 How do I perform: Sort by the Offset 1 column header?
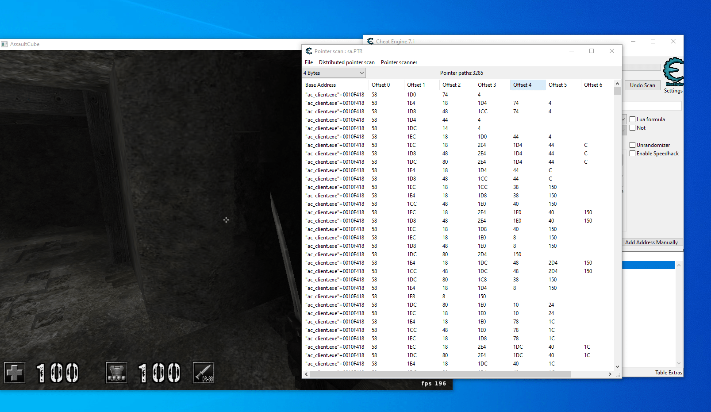[422, 85]
